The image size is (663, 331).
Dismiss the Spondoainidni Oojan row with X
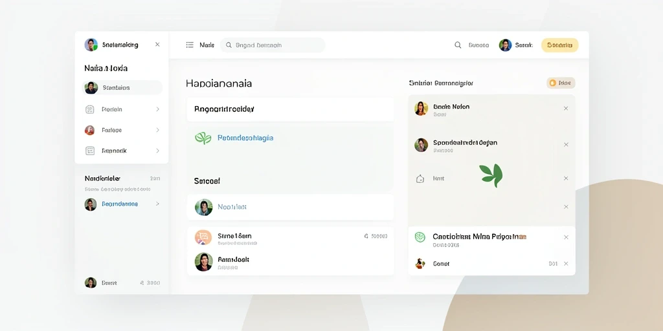click(566, 144)
